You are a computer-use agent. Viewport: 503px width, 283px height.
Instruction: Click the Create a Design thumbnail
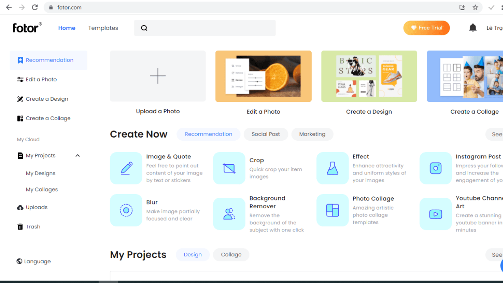[x=369, y=76]
